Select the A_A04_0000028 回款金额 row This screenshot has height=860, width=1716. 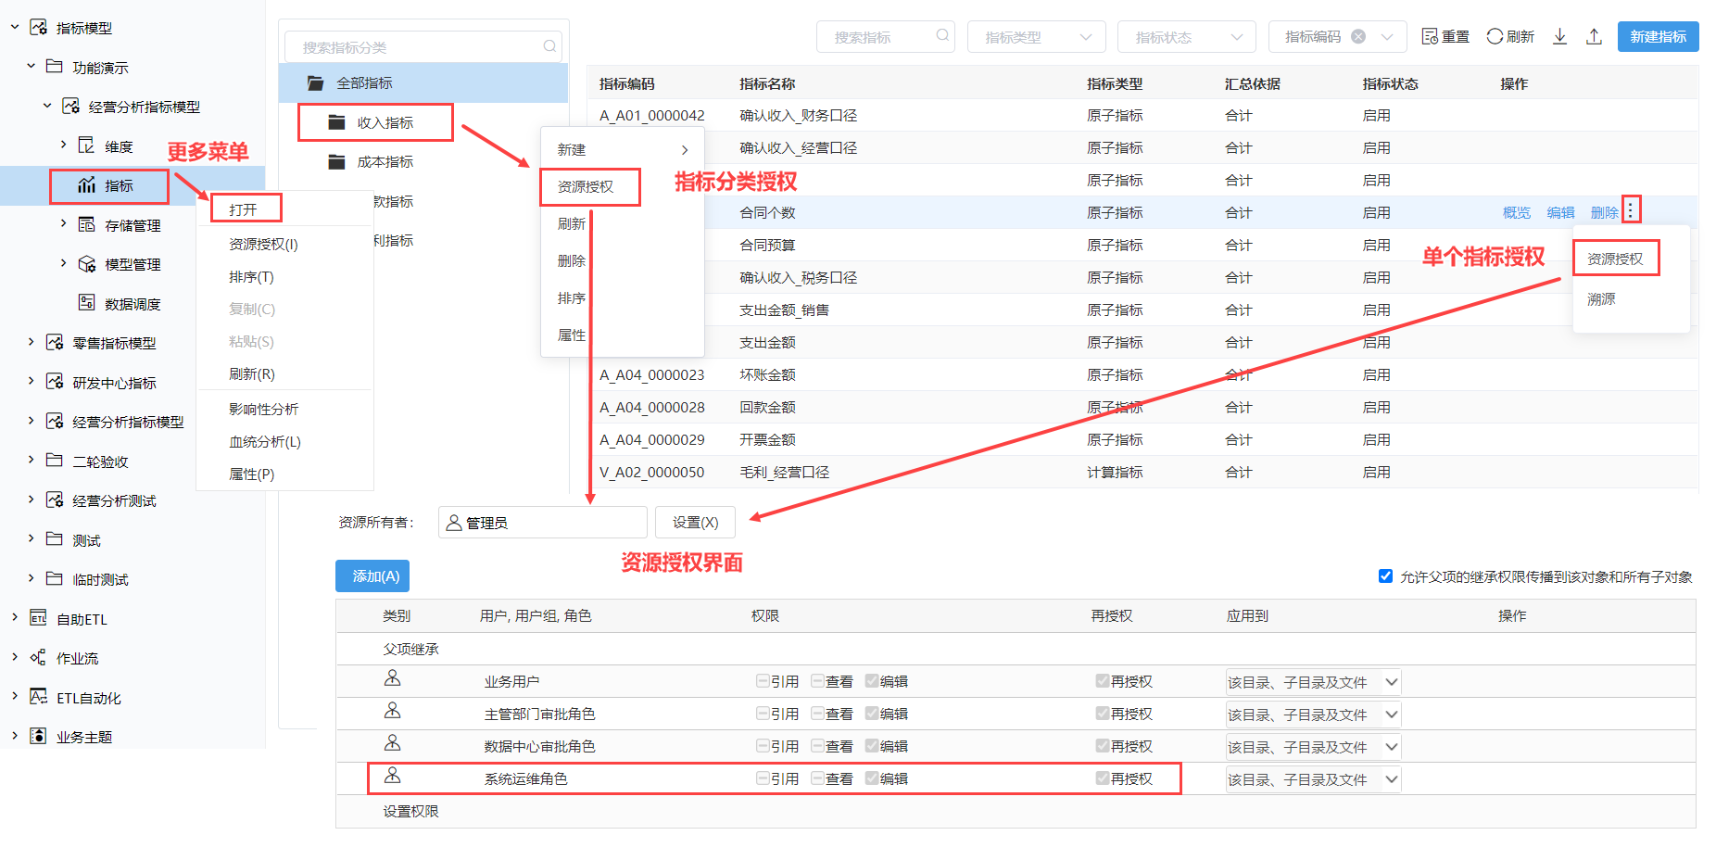pos(1142,407)
